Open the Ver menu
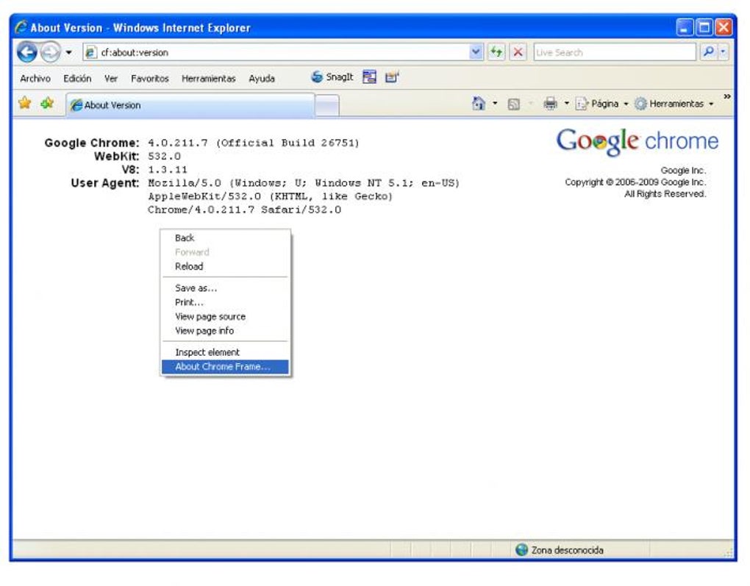 click(110, 79)
